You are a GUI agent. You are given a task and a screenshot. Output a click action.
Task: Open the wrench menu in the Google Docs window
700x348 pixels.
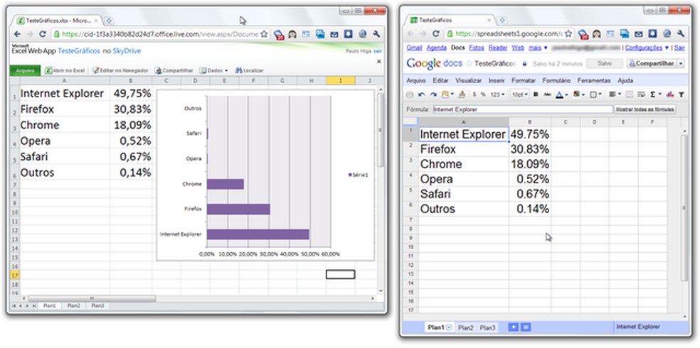[x=681, y=34]
